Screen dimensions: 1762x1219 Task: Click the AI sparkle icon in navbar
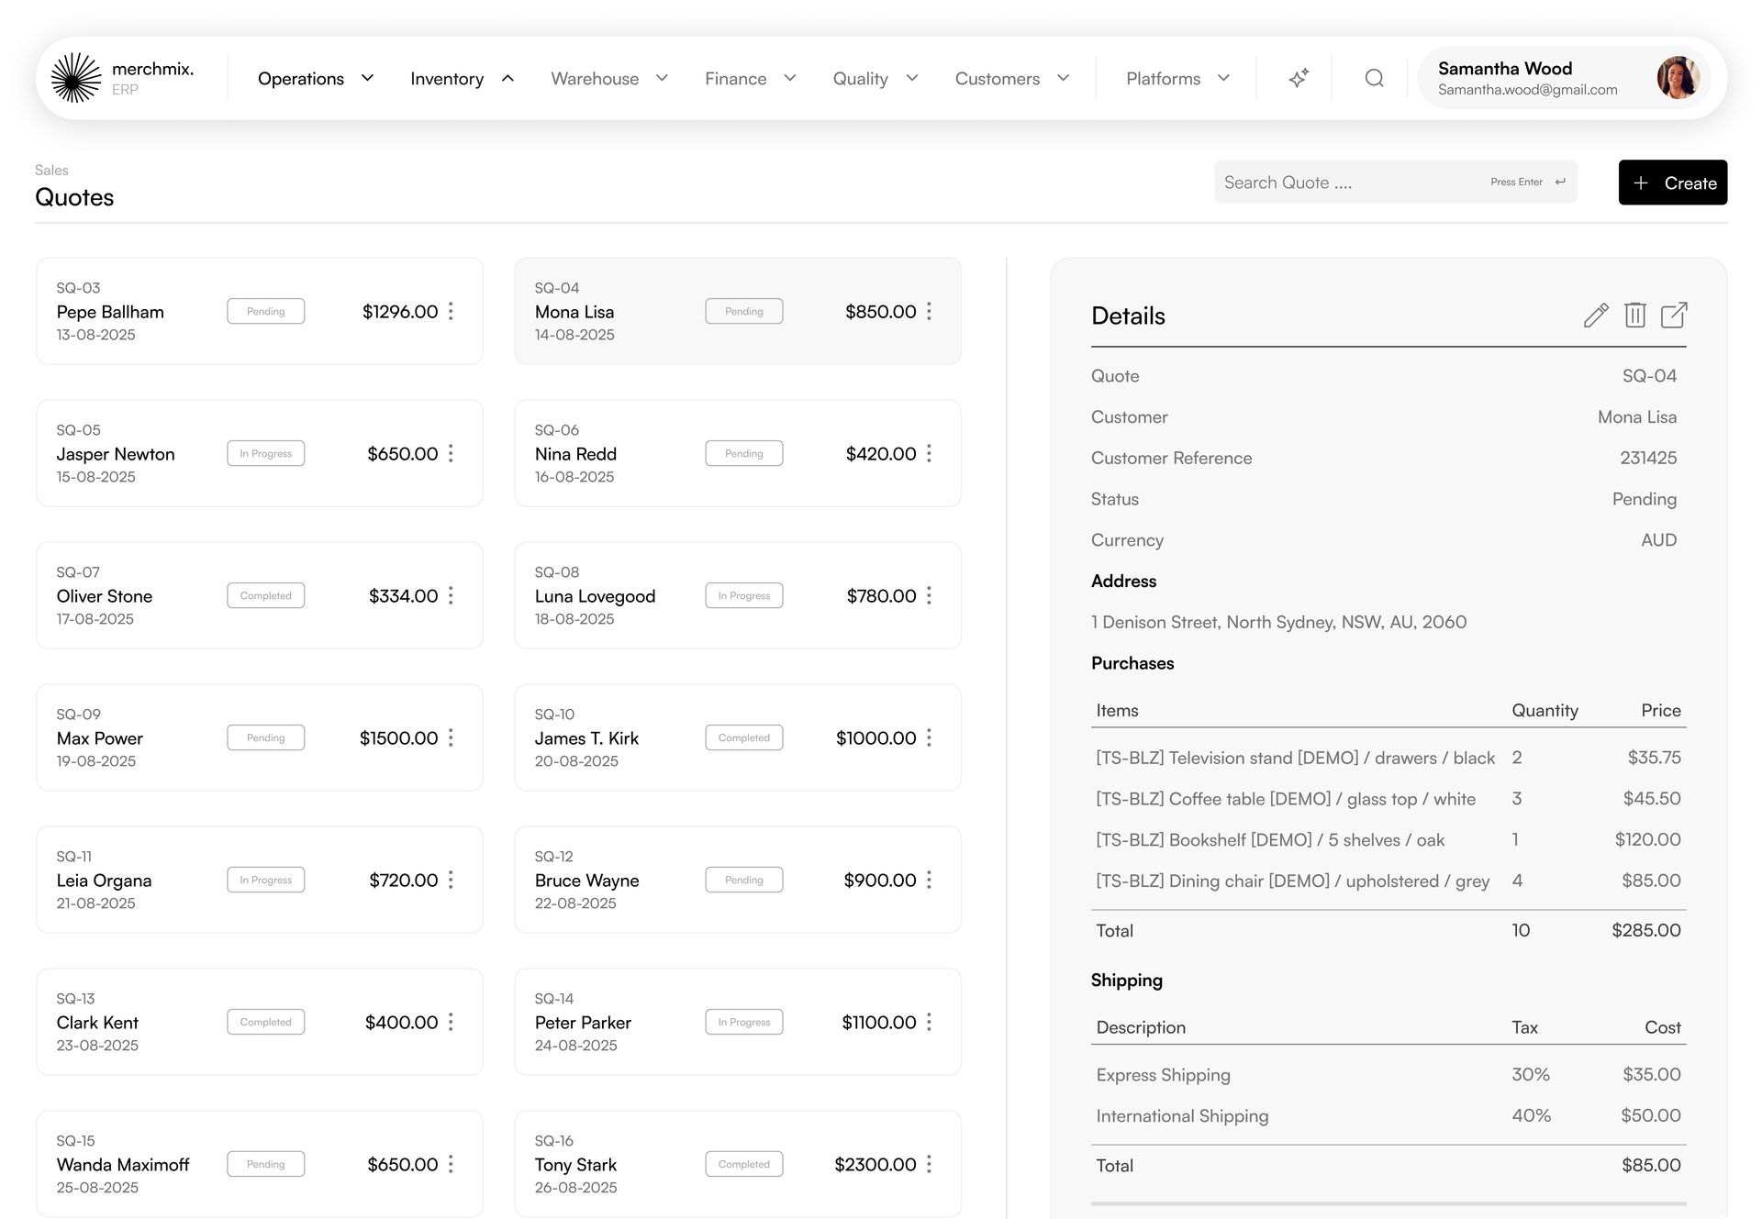pos(1298,78)
